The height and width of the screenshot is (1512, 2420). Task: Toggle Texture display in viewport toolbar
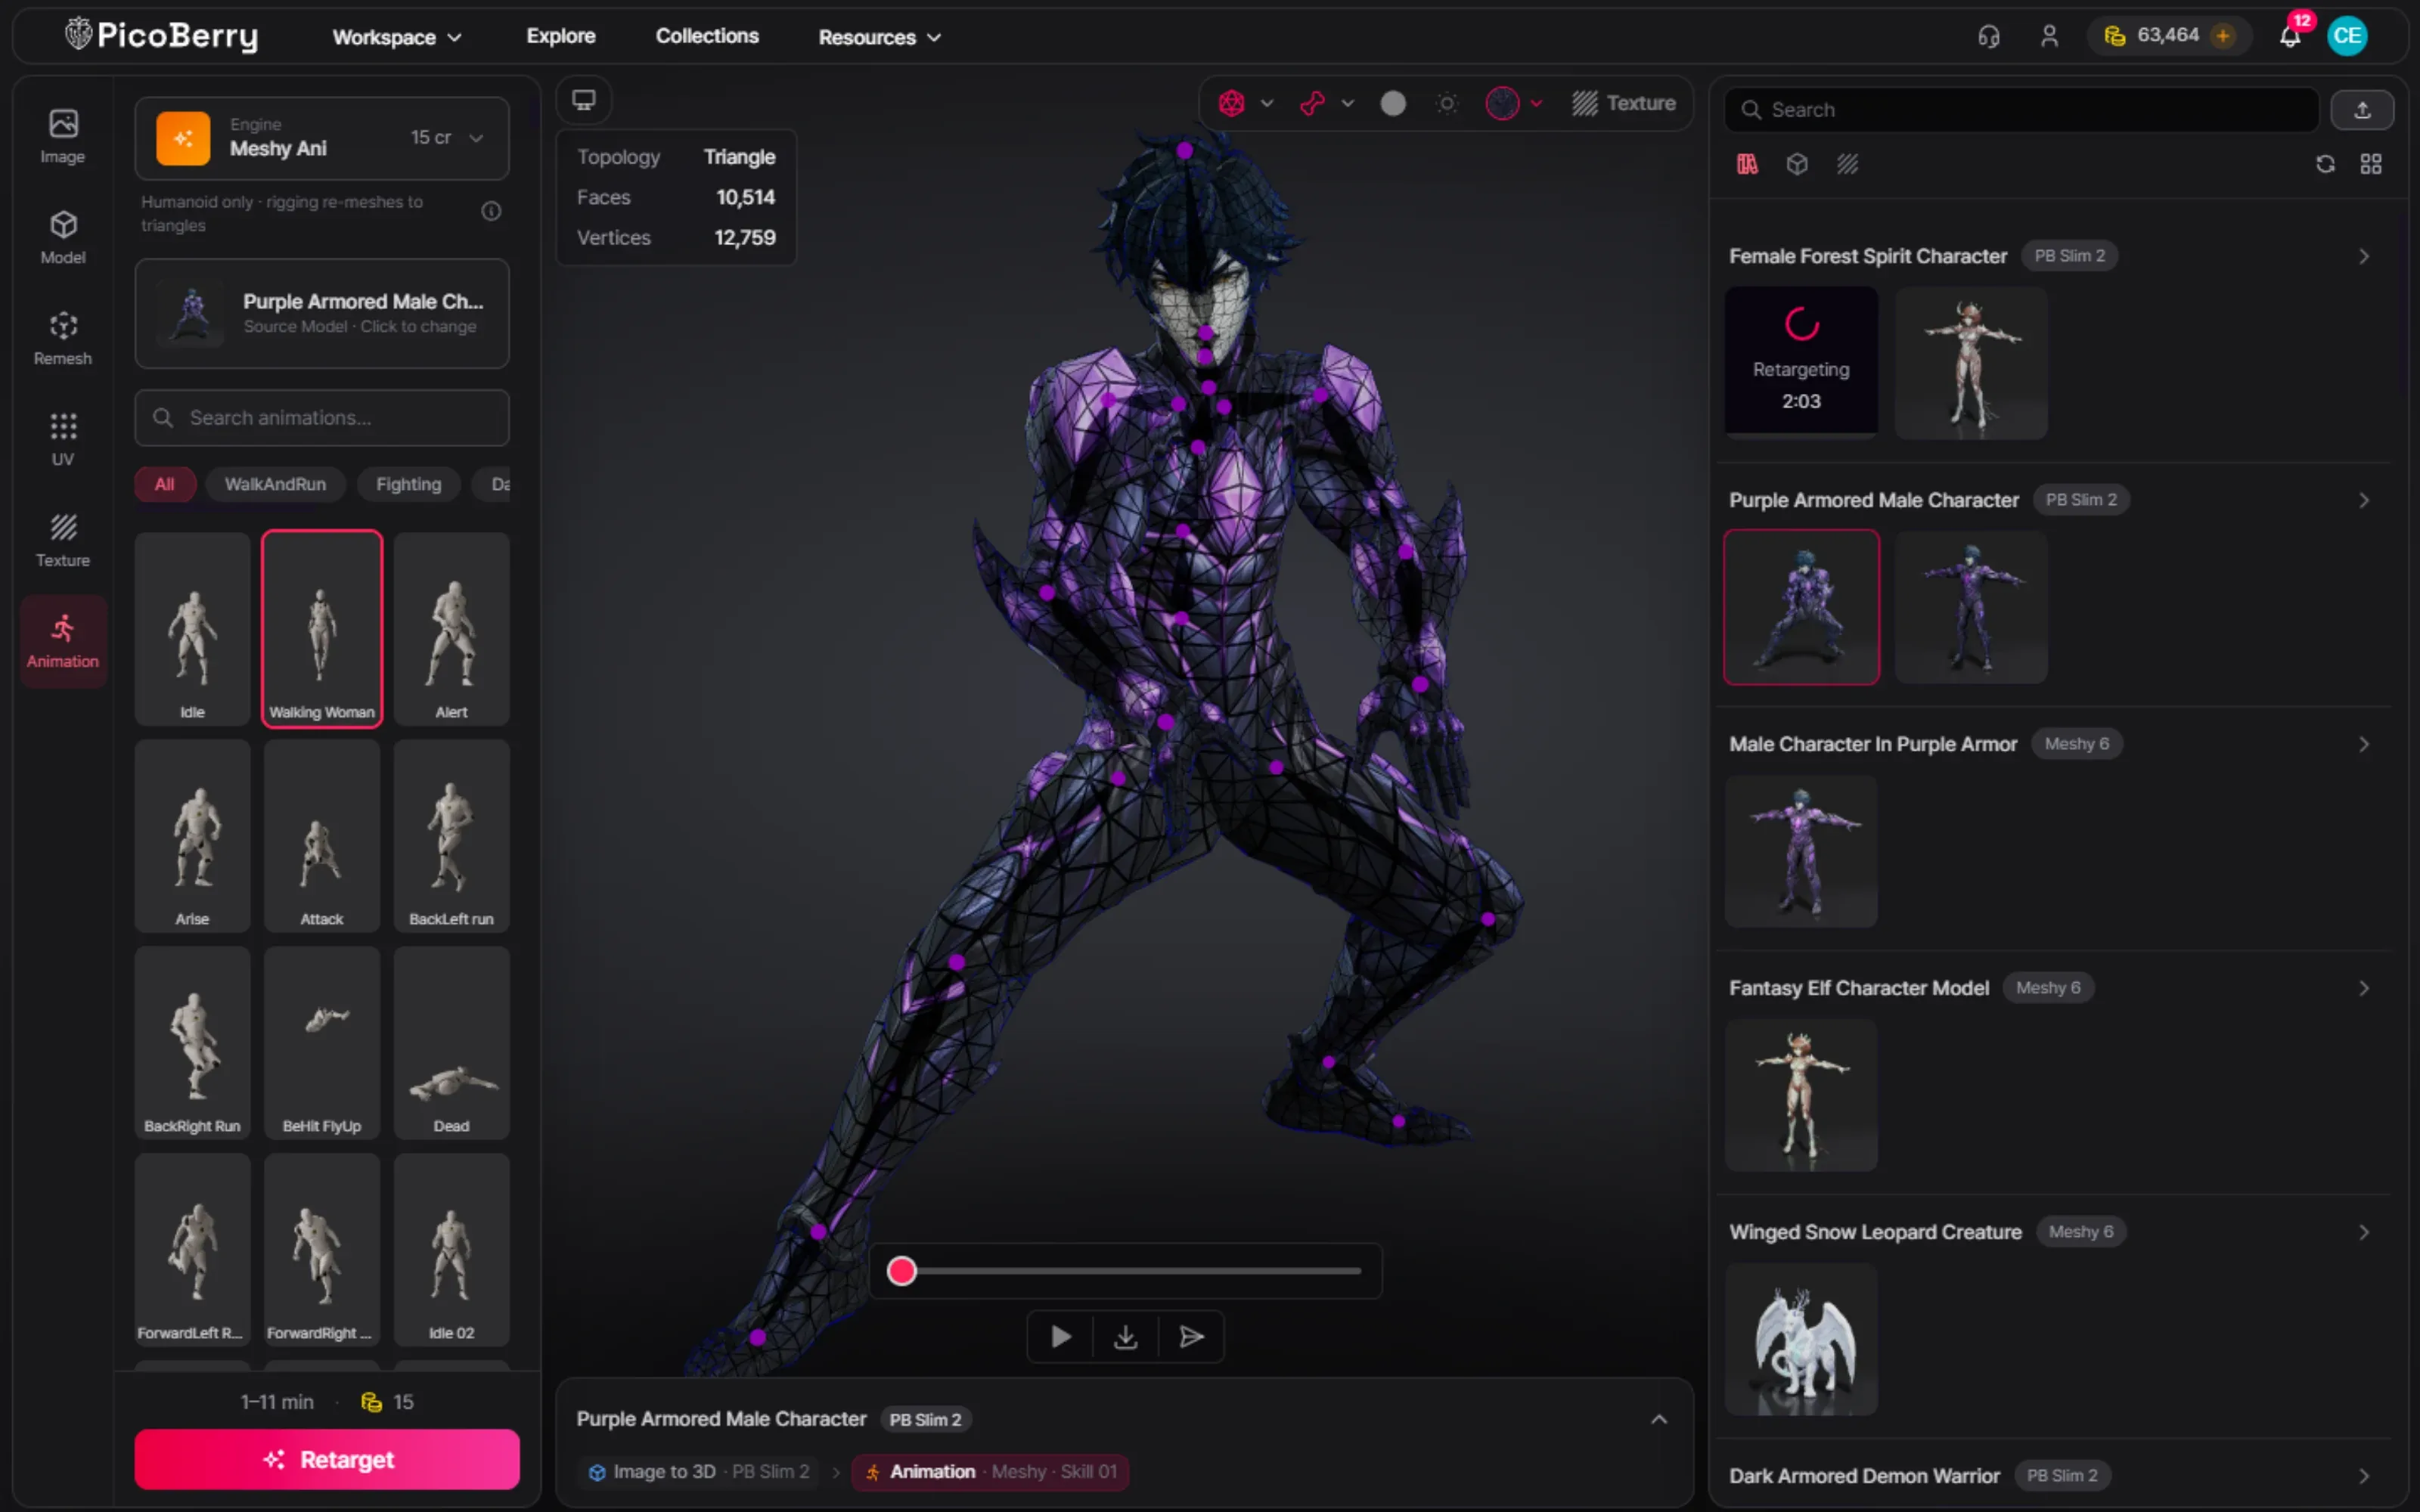[x=1624, y=103]
